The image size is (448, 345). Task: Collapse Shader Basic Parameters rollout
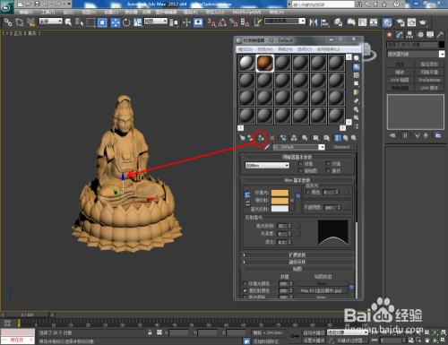coord(297,157)
